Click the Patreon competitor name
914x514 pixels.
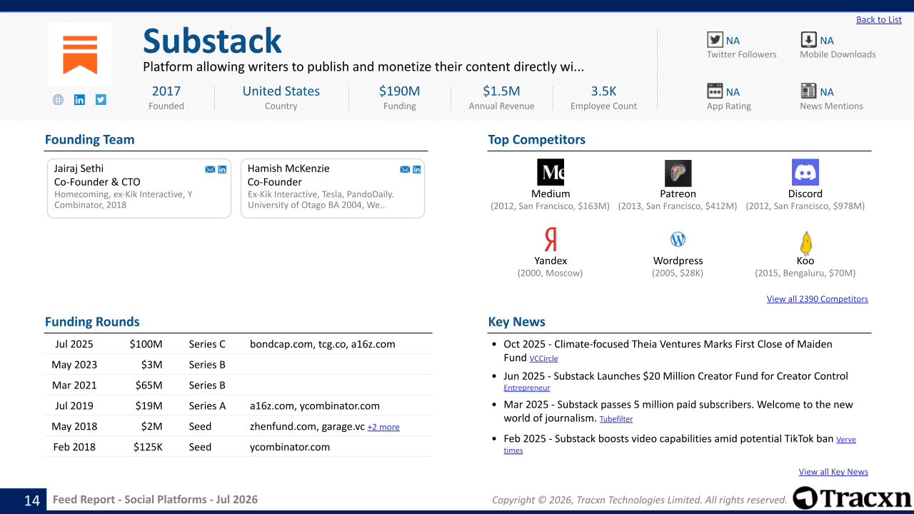point(678,194)
